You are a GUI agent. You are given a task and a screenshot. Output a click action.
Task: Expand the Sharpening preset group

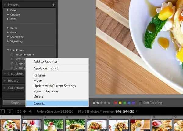click(8, 37)
